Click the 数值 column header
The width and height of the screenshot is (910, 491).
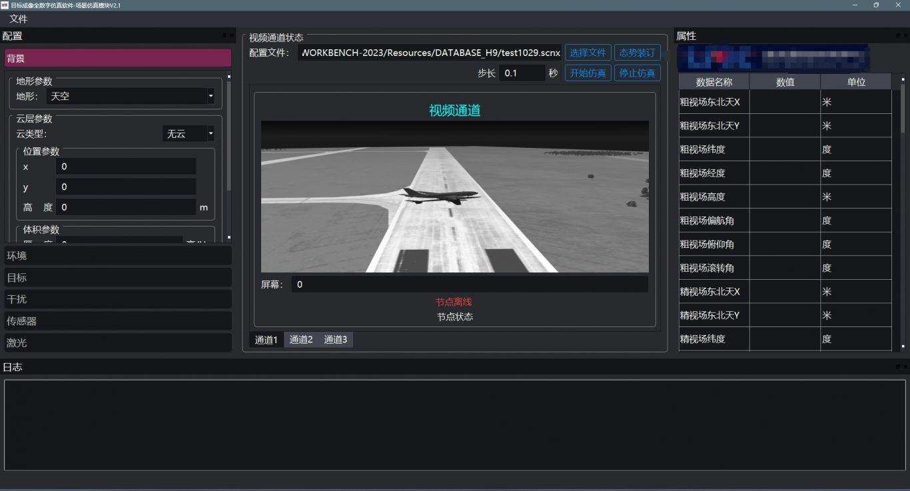(785, 82)
